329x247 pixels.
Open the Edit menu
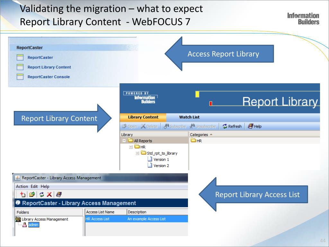point(34,186)
